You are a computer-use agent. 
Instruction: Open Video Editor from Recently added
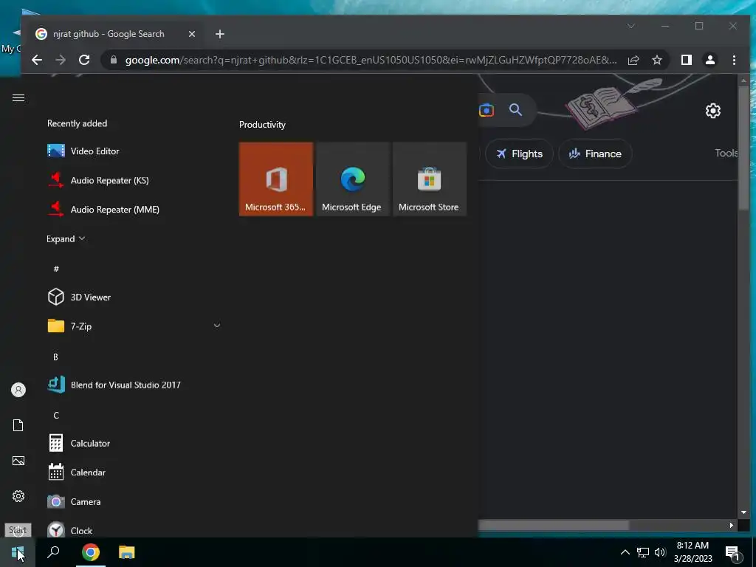[133, 151]
